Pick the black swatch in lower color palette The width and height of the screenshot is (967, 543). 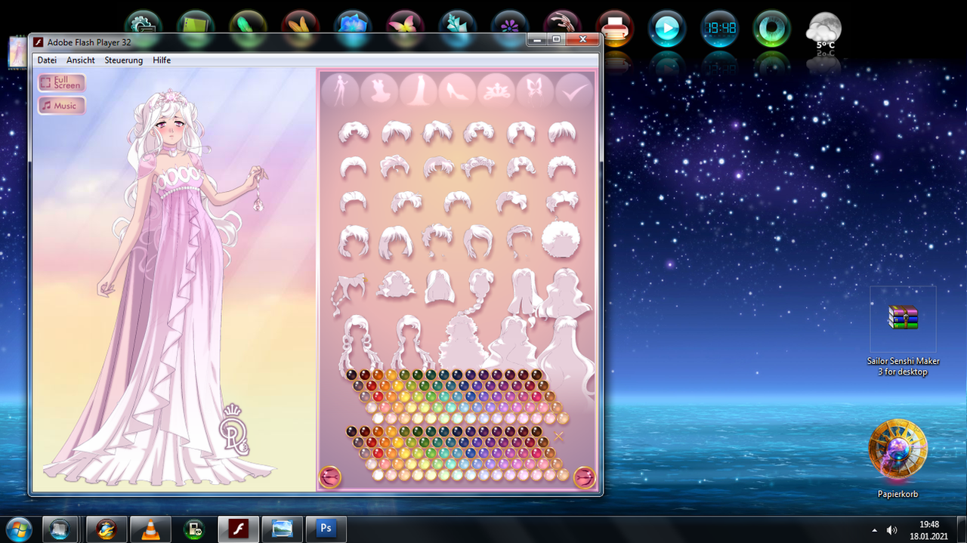[x=352, y=431]
